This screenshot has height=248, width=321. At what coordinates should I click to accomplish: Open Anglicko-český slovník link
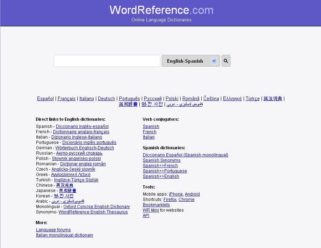tap(73, 169)
